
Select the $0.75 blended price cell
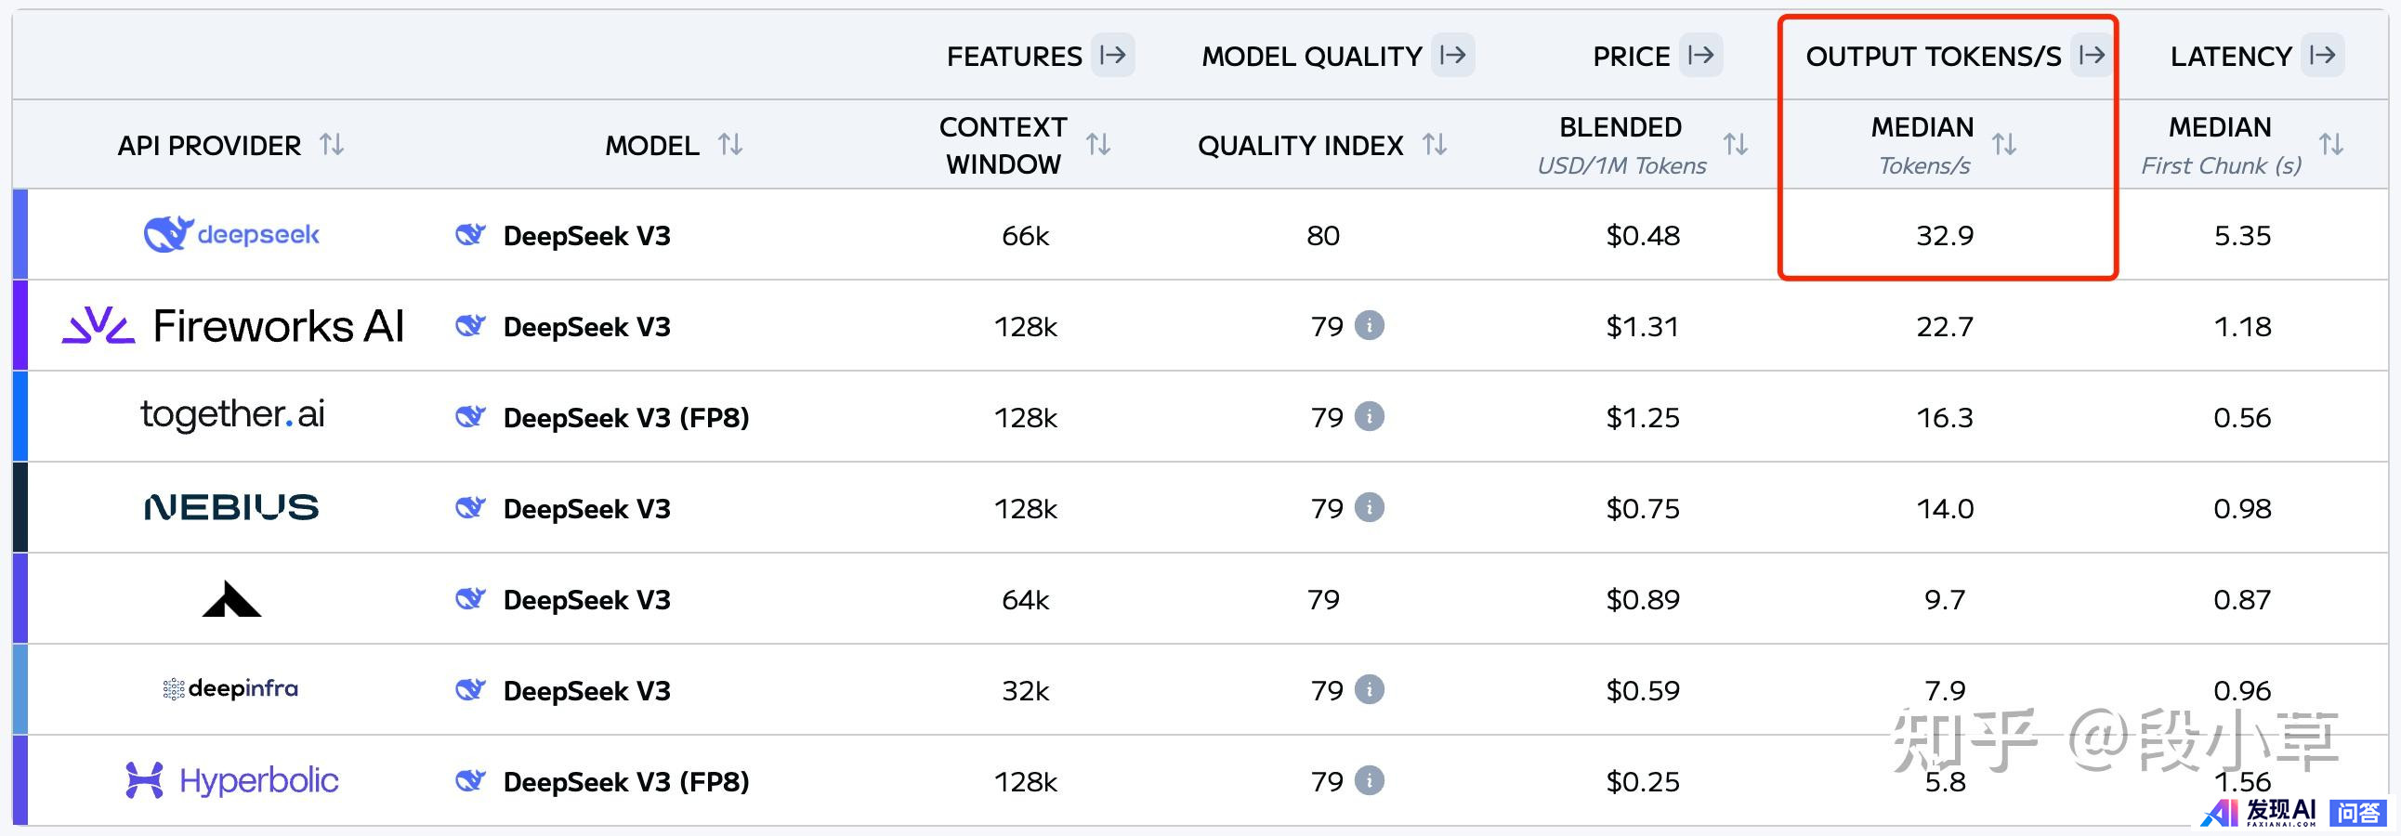pos(1642,508)
